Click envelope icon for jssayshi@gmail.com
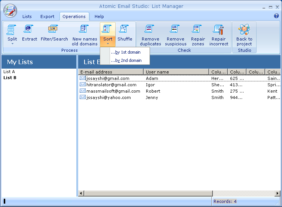Image resolution: width=282 pixels, height=207 pixels. [x=83, y=78]
